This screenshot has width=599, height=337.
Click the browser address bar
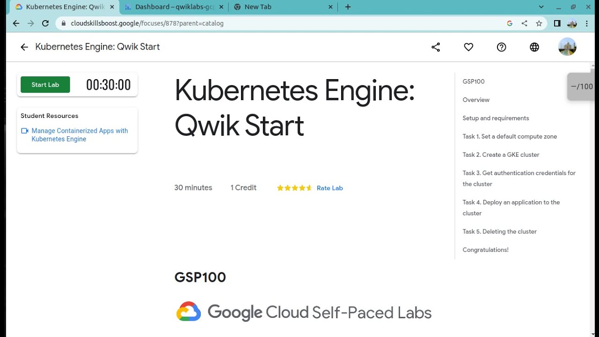coord(281,23)
